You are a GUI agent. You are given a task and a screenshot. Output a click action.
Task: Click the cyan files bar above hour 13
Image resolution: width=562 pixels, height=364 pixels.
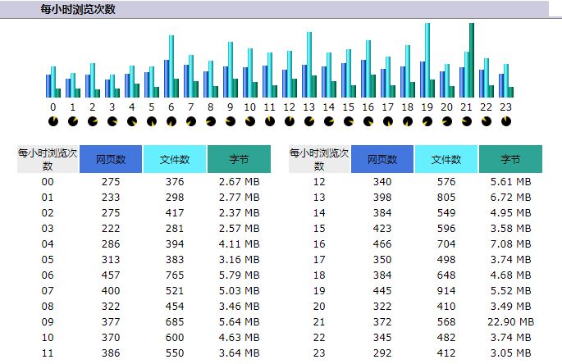click(x=309, y=64)
